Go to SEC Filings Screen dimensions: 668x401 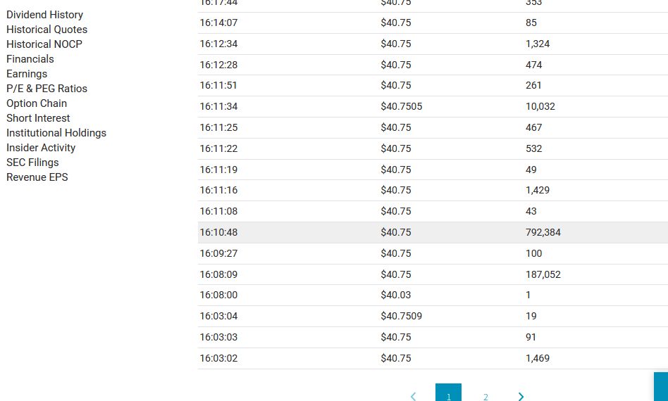click(32, 163)
